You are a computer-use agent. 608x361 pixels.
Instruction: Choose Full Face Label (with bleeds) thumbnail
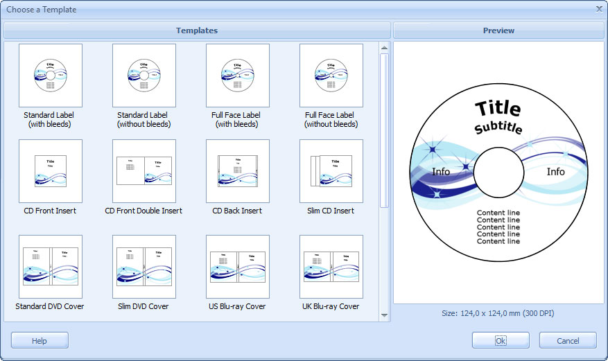click(238, 76)
